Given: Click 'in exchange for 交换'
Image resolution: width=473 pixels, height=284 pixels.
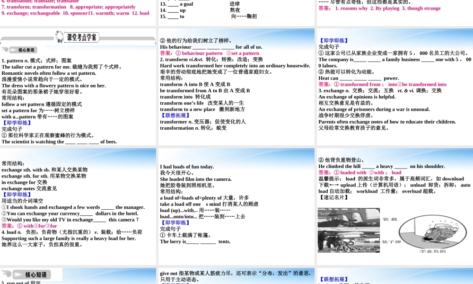Looking at the screenshot, I should 24,182.
